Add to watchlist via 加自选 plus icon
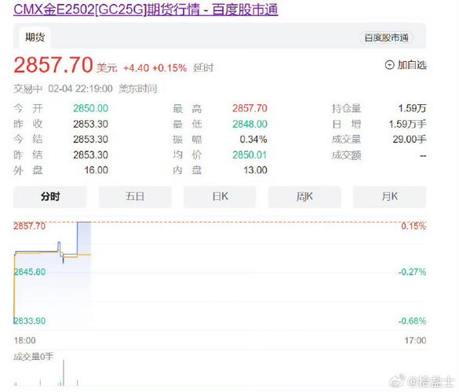 tap(389, 65)
